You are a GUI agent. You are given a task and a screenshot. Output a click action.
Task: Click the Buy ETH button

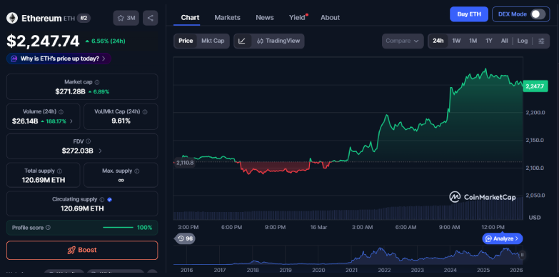[469, 14]
